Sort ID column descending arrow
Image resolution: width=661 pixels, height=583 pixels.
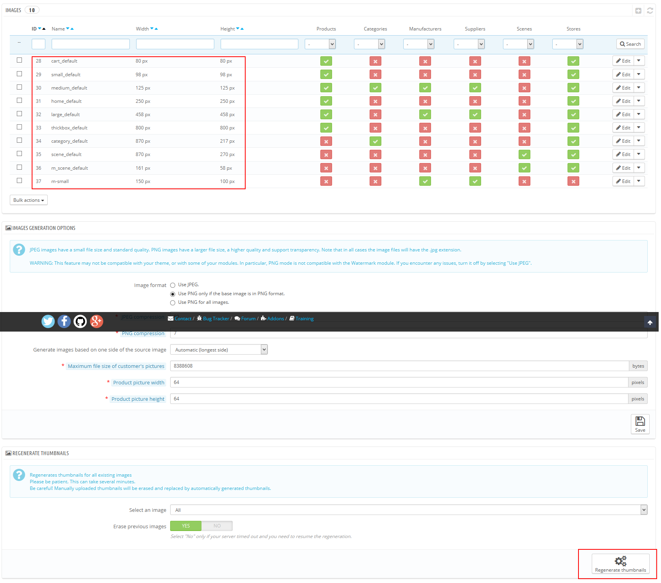point(40,29)
